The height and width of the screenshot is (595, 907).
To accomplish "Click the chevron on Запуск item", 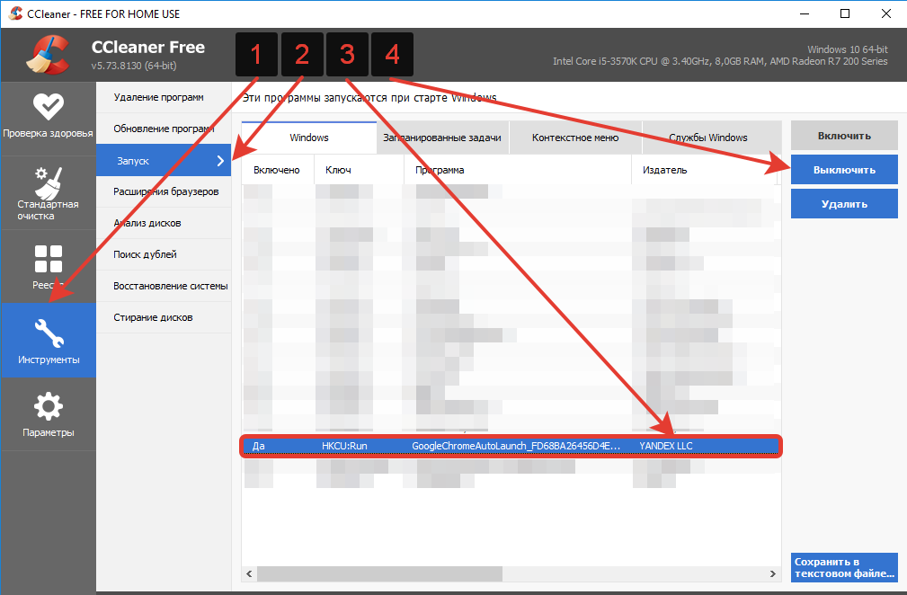I will coord(220,161).
